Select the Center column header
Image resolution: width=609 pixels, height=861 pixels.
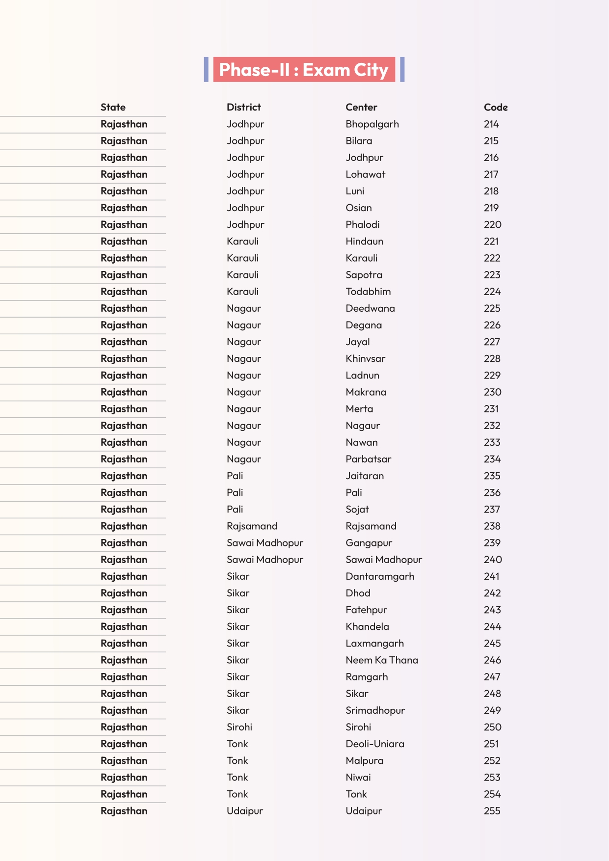click(361, 107)
